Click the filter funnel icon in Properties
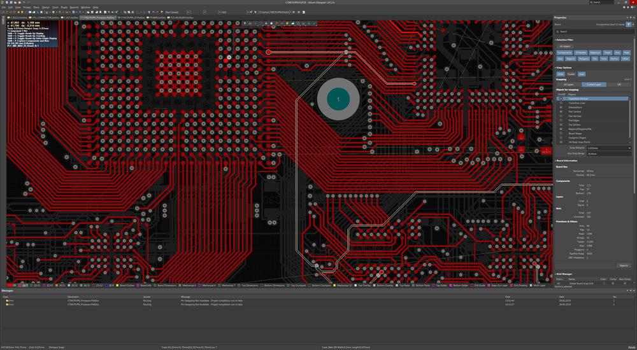This screenshot has width=637, height=350. click(x=628, y=24)
